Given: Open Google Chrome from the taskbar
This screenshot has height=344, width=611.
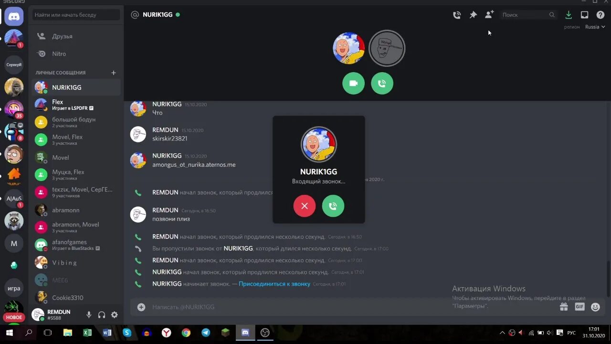Looking at the screenshot, I should [x=186, y=333].
